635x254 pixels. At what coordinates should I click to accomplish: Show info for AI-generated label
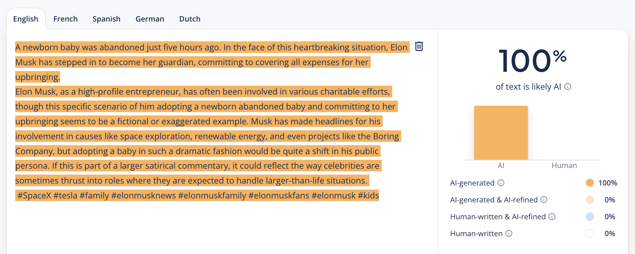501,183
